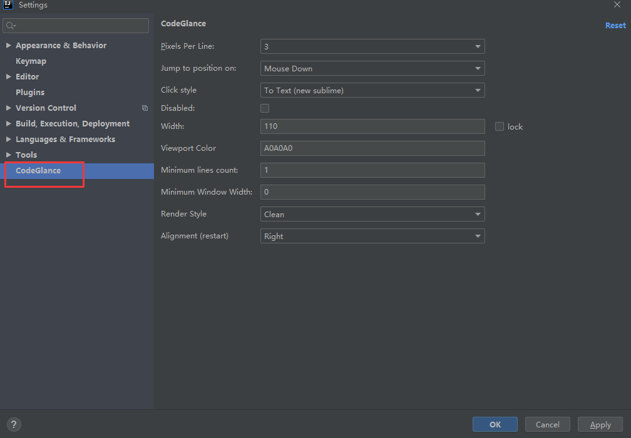The width and height of the screenshot is (631, 438).
Task: Open the Alignment (restart) dropdown
Action: [372, 236]
